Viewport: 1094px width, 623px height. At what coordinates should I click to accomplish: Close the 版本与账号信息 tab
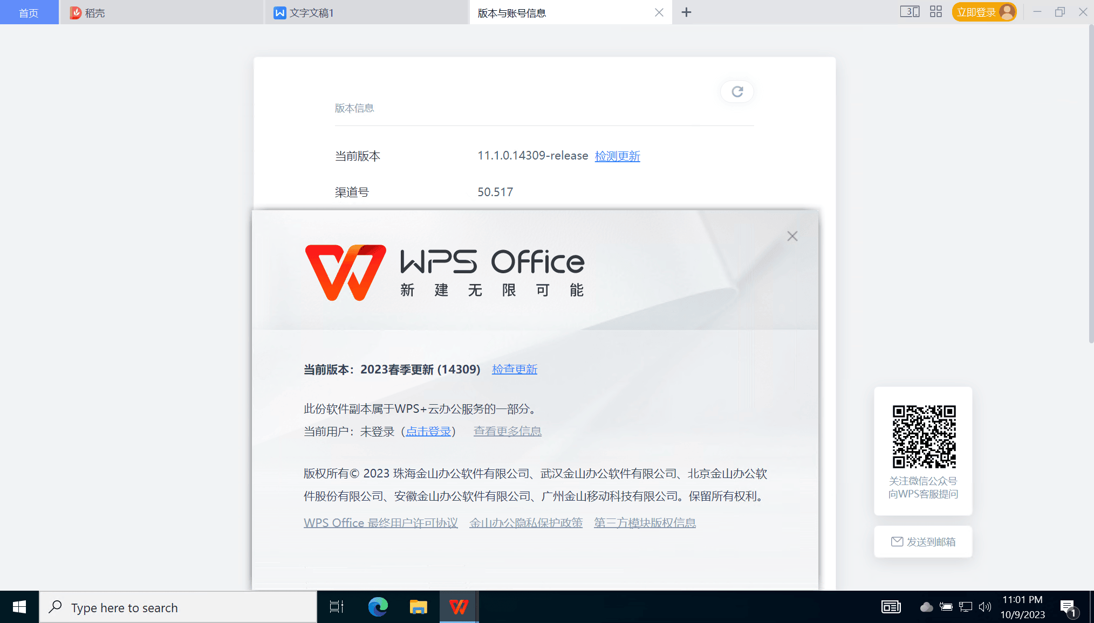[x=659, y=12]
